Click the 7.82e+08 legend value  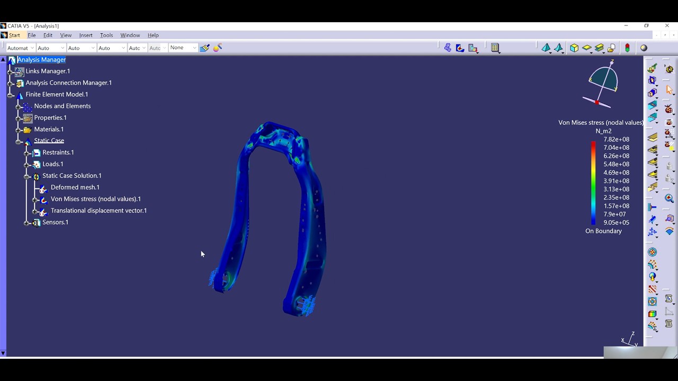pos(617,139)
